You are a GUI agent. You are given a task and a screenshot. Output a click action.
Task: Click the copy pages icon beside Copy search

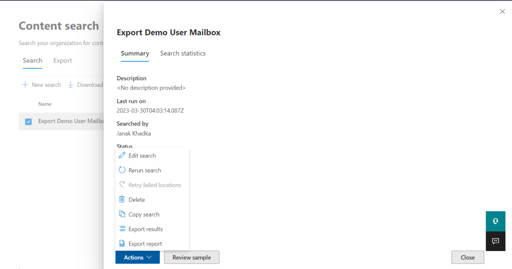(122, 214)
